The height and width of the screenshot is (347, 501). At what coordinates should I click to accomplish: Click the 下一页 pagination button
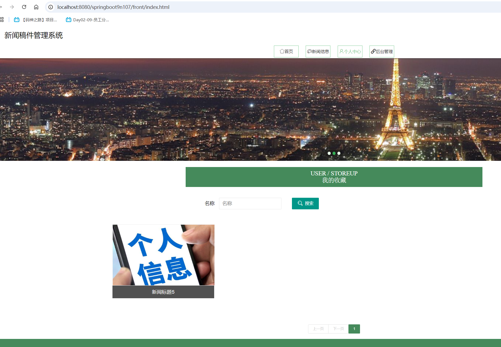(x=338, y=329)
